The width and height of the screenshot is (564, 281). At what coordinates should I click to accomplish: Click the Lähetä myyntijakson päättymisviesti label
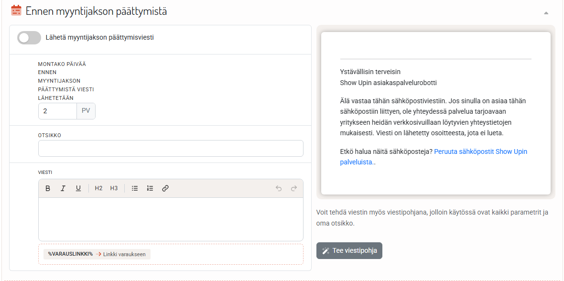point(100,37)
